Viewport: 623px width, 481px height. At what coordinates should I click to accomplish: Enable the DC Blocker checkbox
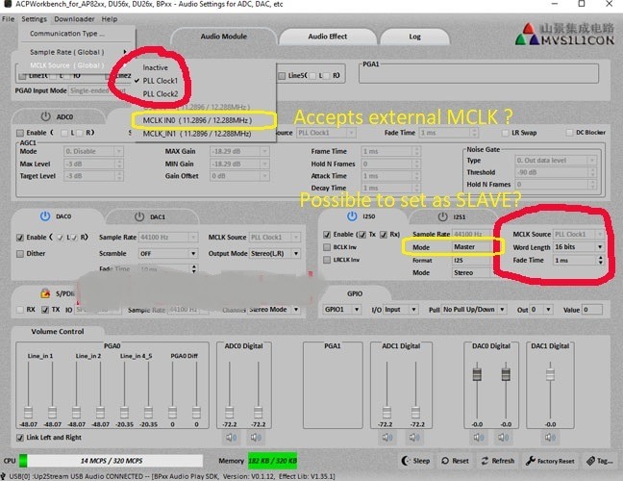[569, 133]
